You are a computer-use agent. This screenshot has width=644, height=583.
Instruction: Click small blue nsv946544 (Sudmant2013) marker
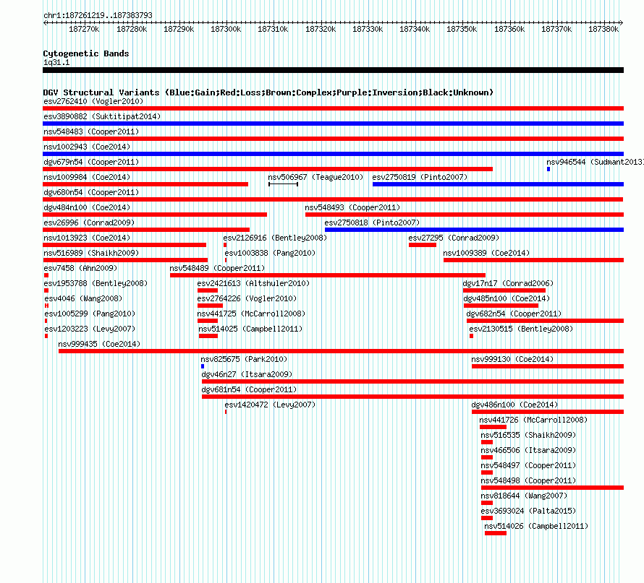548,169
